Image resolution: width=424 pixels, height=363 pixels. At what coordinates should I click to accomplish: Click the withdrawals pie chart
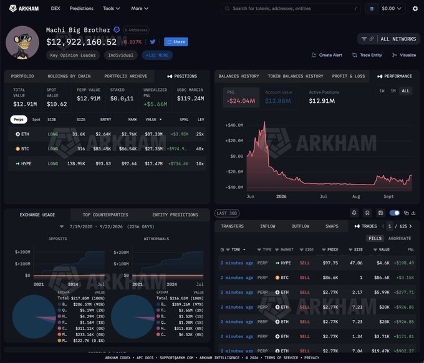pyautogui.click(x=133, y=316)
